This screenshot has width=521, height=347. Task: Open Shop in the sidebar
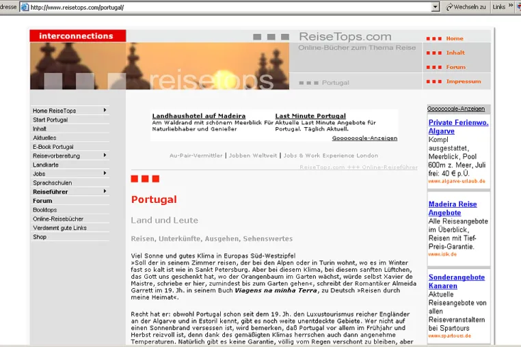click(x=40, y=237)
